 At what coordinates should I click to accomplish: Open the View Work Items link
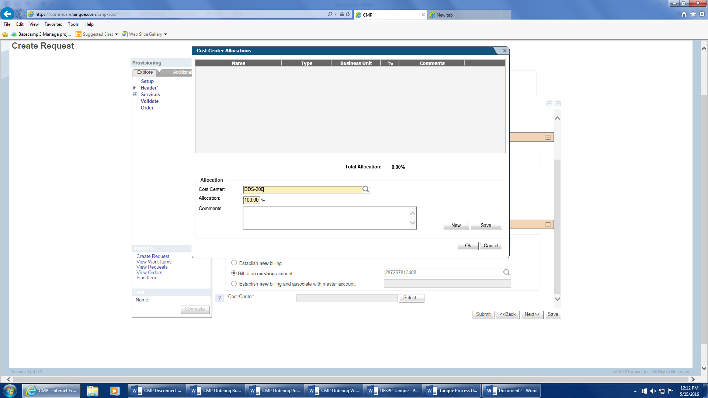coord(154,262)
